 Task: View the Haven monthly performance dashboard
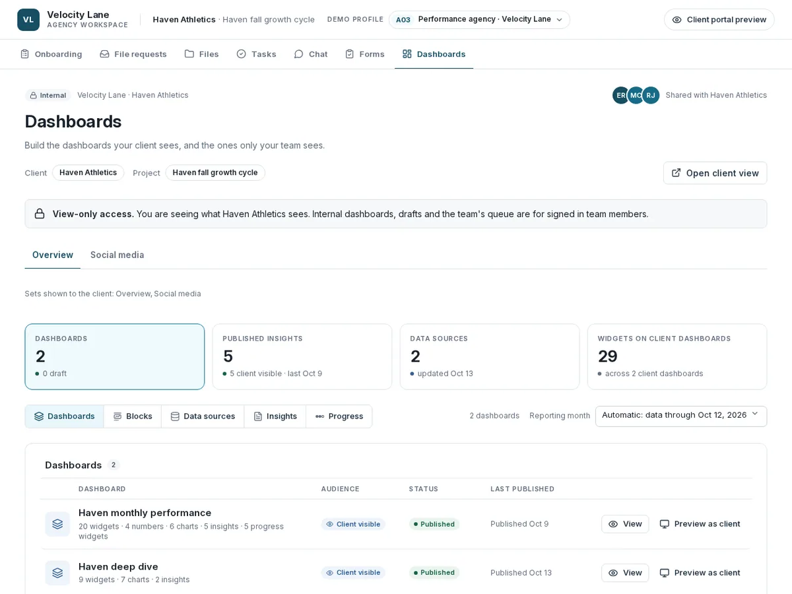click(625, 524)
